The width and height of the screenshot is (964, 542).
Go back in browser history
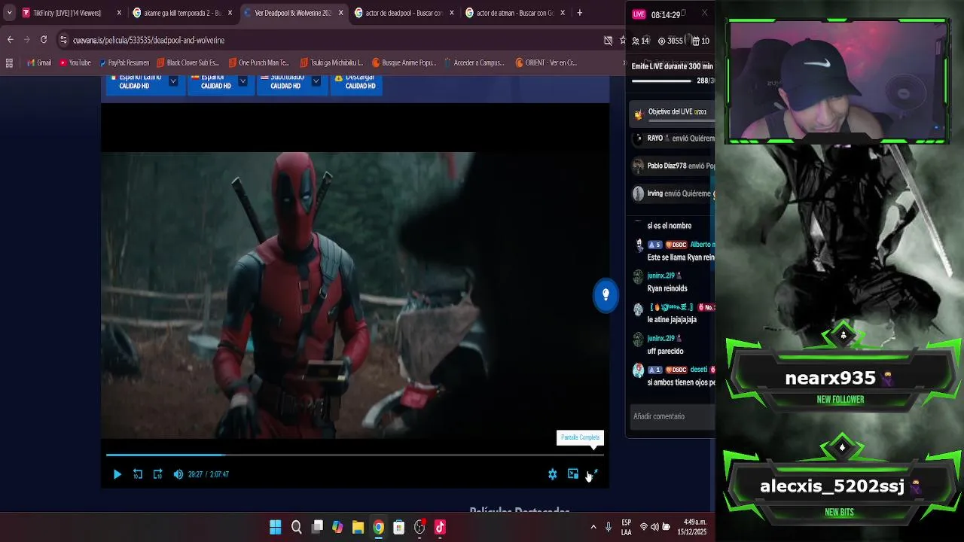[10, 40]
